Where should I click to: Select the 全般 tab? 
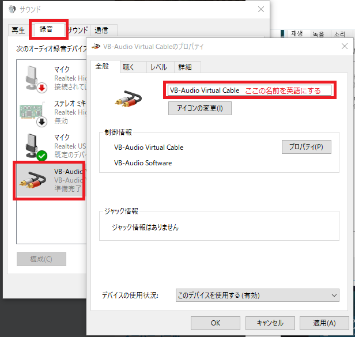click(105, 66)
